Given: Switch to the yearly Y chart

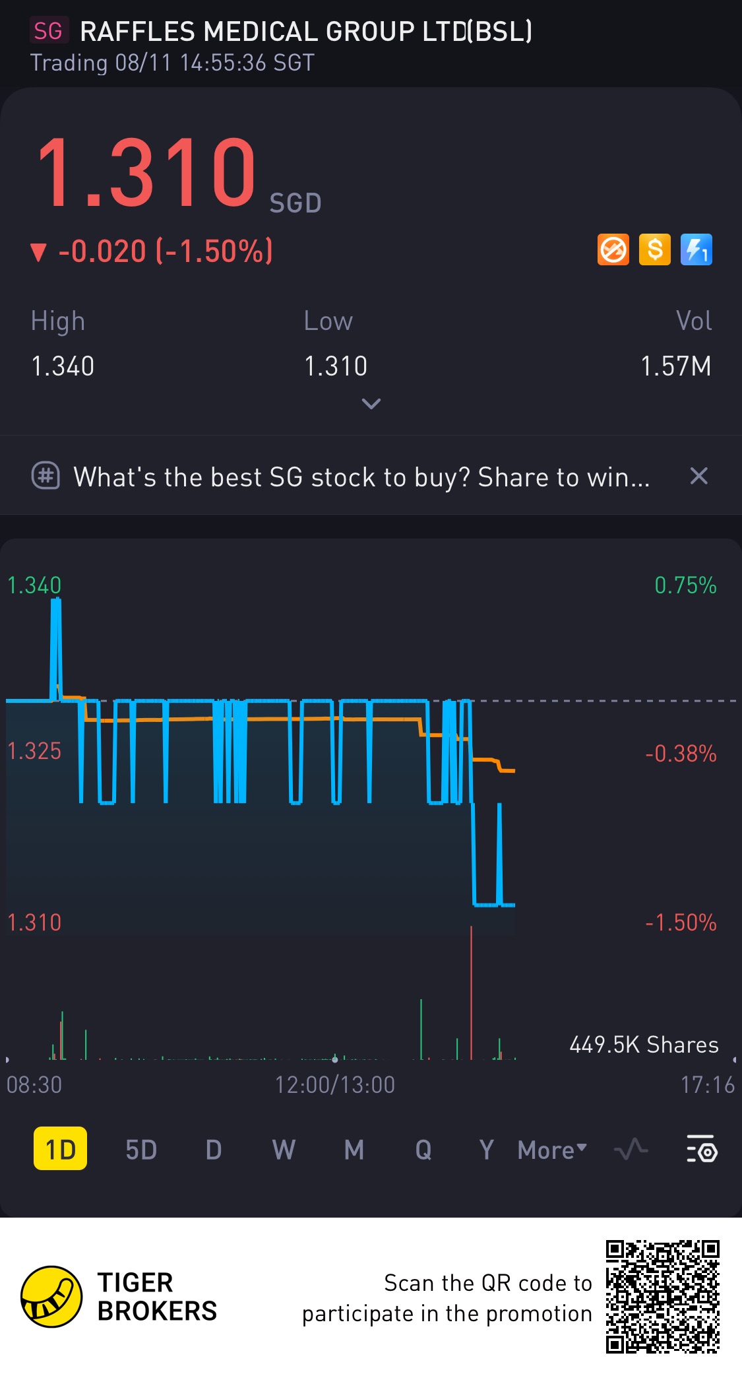Looking at the screenshot, I should [x=486, y=1150].
